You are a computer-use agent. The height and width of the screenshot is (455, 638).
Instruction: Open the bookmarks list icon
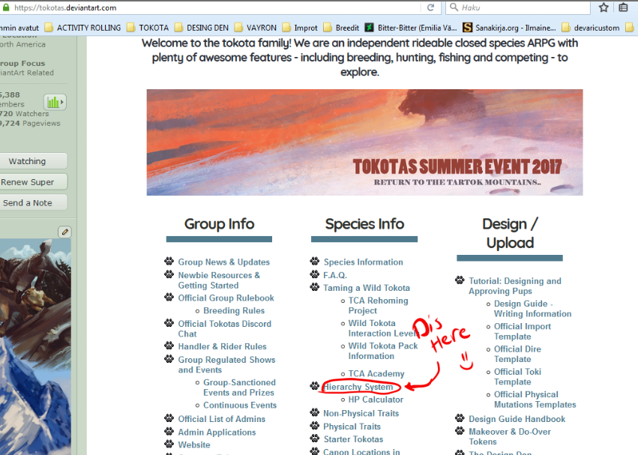click(623, 7)
